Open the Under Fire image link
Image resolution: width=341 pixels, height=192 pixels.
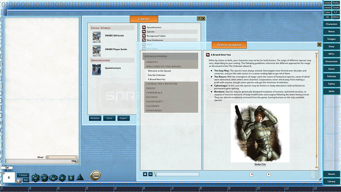coord(260,164)
